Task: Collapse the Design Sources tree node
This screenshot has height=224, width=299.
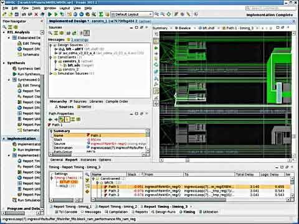Action: click(51, 45)
